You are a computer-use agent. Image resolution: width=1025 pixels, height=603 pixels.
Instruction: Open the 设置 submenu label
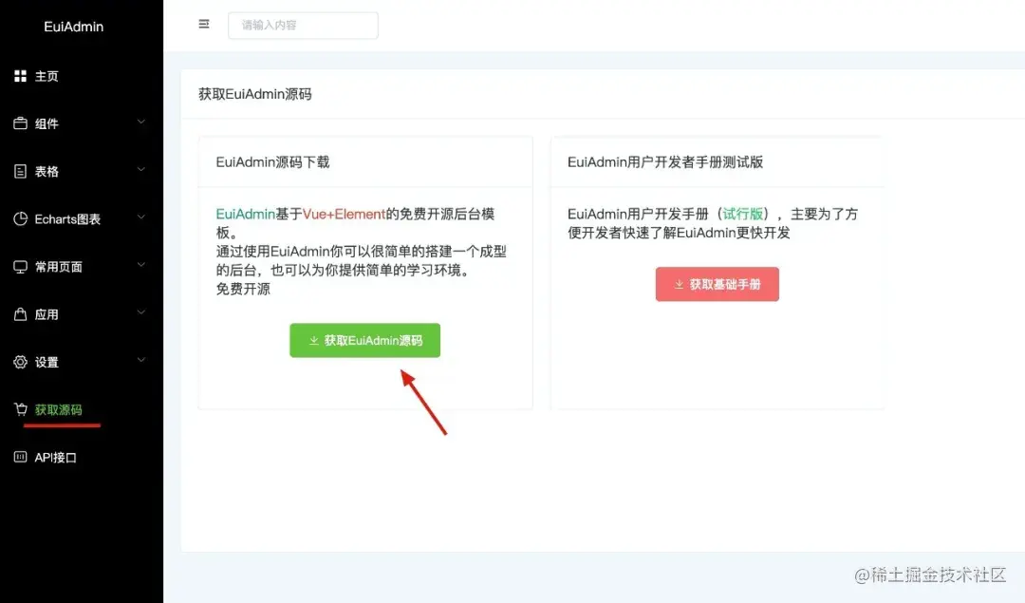coord(47,363)
